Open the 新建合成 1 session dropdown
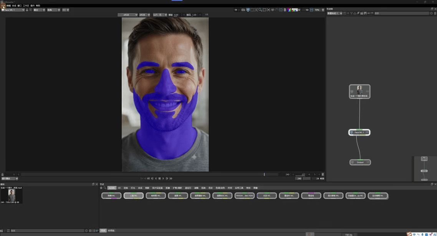Image resolution: width=437 pixels, height=236 pixels. click(x=335, y=13)
